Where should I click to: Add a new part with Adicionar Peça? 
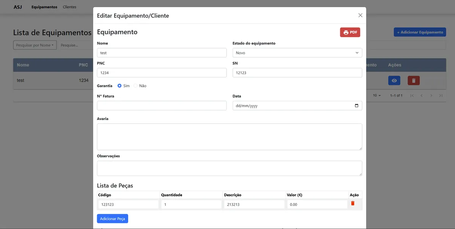tap(113, 219)
